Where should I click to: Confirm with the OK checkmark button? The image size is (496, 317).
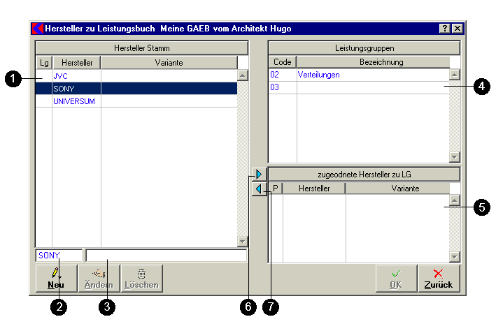396,278
